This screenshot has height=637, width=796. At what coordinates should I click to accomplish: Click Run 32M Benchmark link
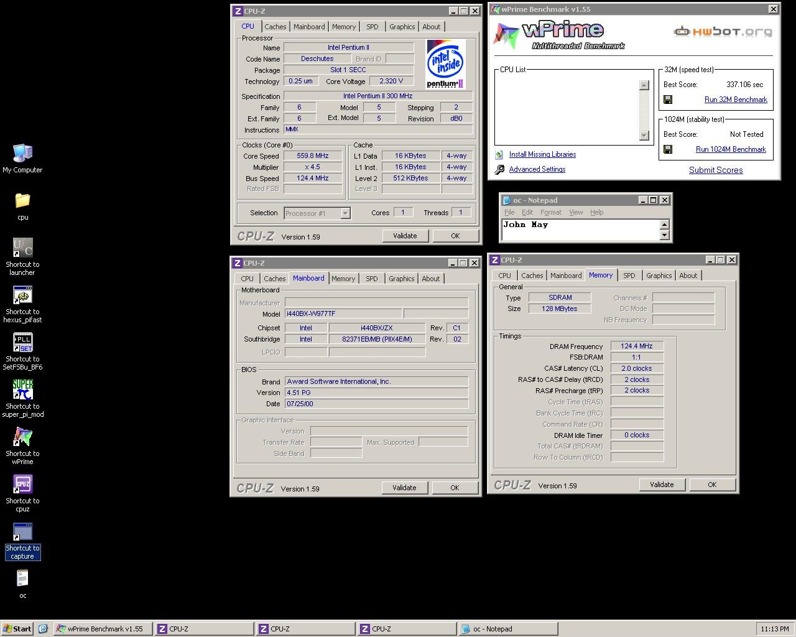point(736,100)
